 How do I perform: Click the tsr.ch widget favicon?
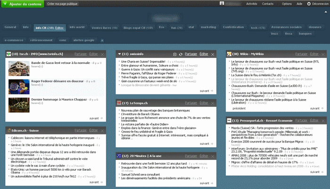pyautogui.click(x=8, y=54)
